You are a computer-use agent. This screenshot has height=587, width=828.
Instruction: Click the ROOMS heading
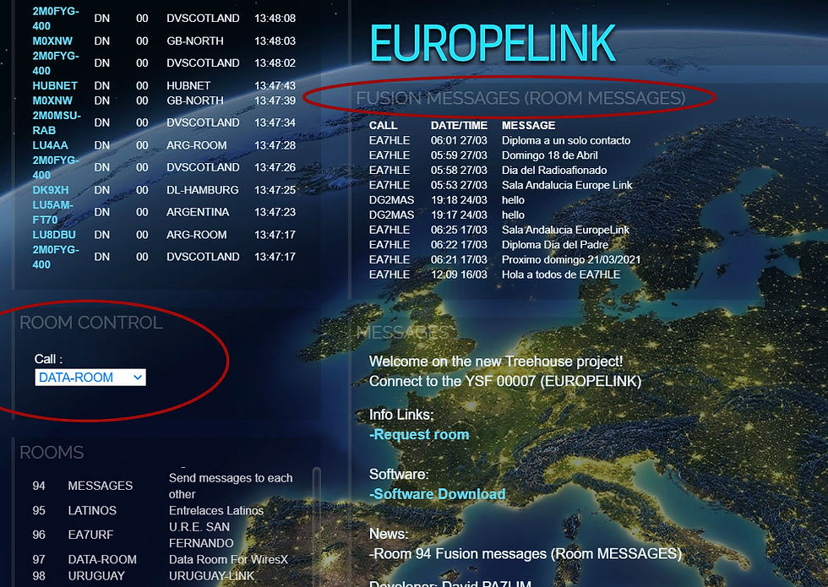point(52,453)
